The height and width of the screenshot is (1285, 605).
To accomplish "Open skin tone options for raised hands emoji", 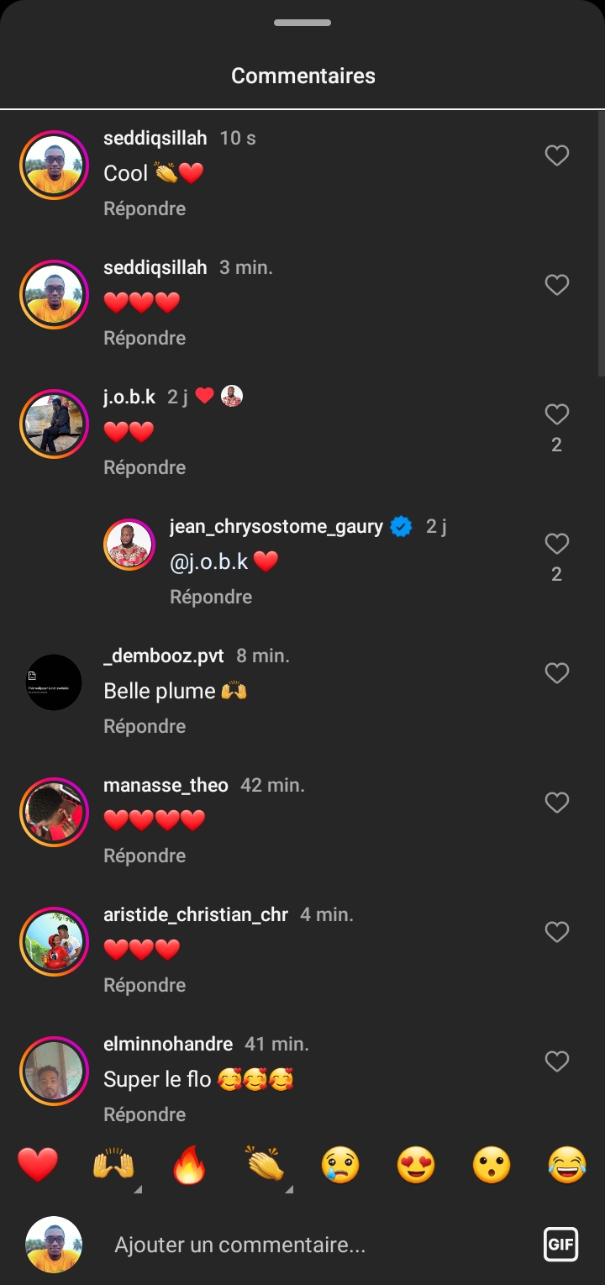I will point(139,1188).
